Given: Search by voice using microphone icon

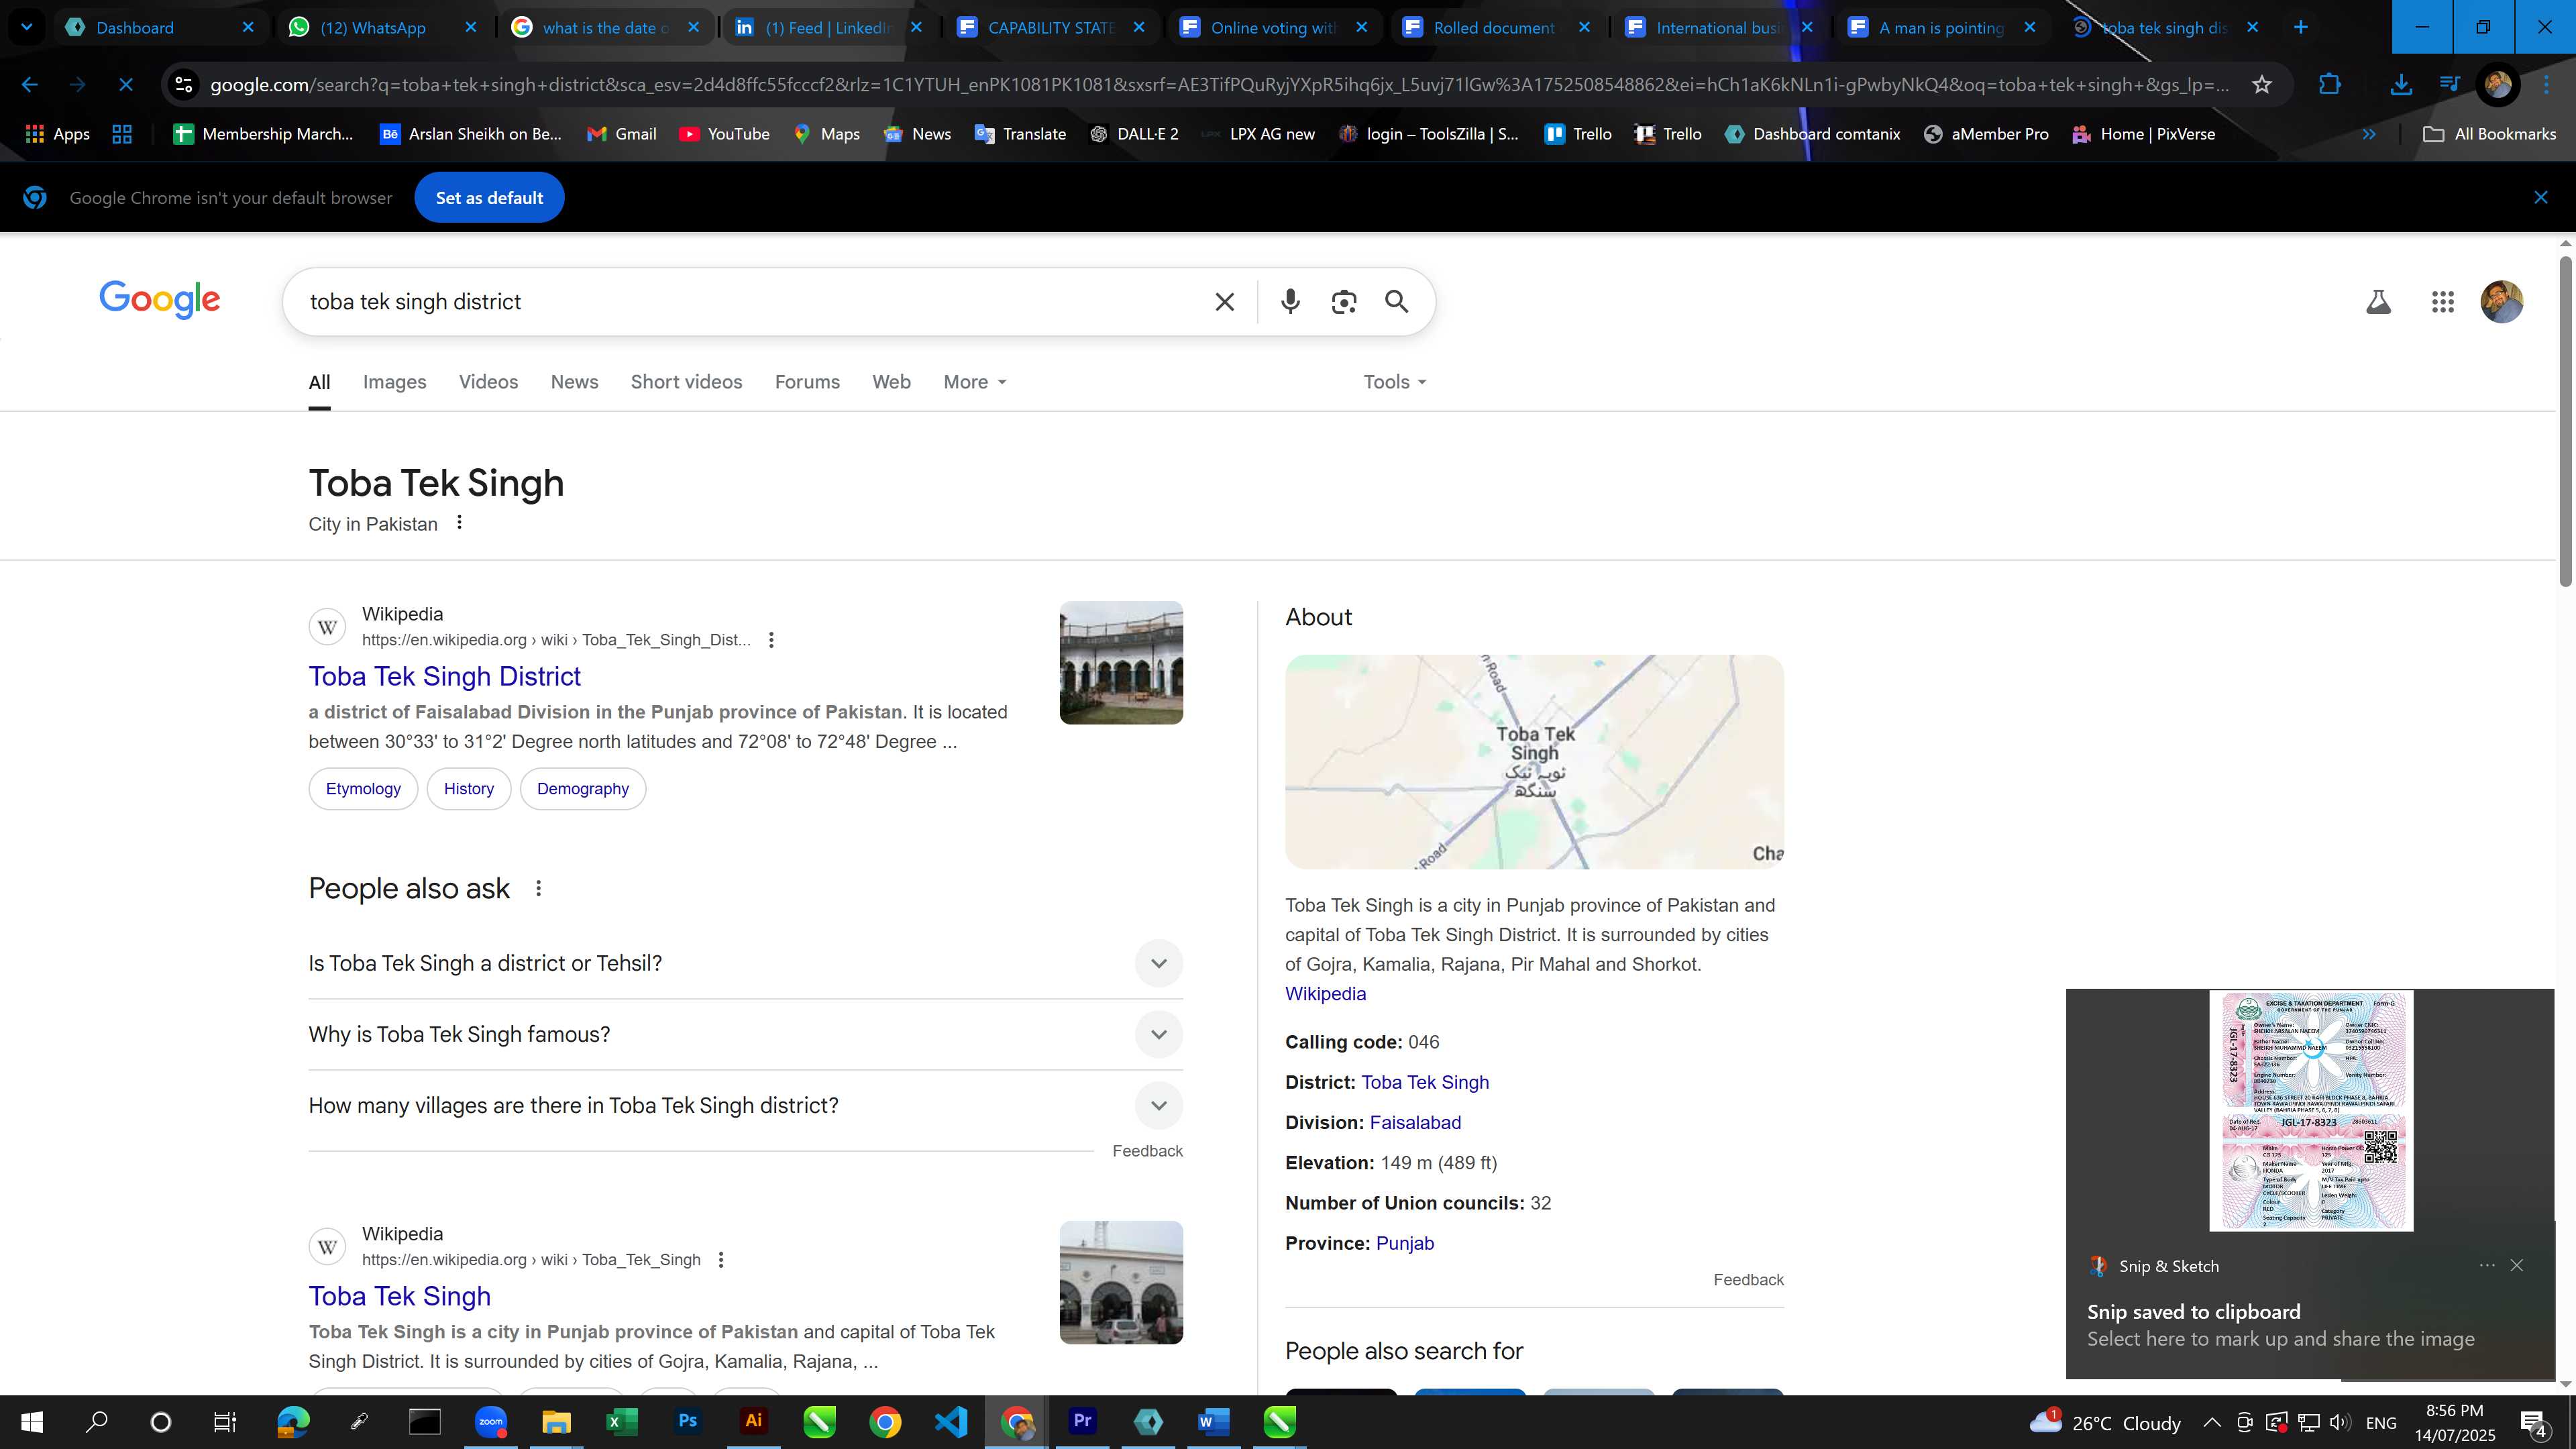Looking at the screenshot, I should pyautogui.click(x=1290, y=301).
